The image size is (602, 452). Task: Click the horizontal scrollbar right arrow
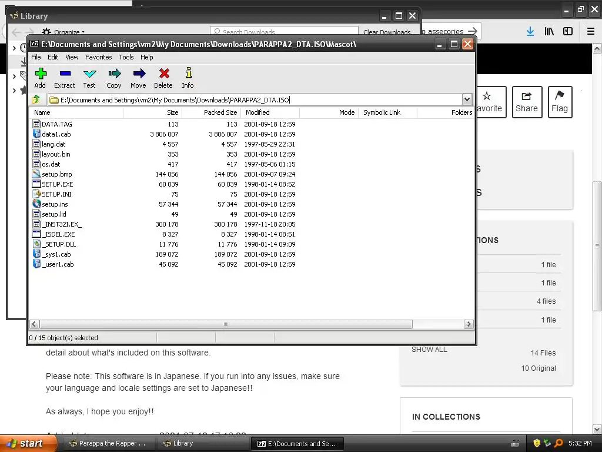tap(469, 324)
